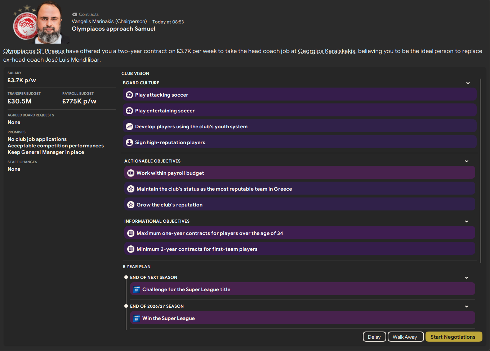The width and height of the screenshot is (490, 351).
Task: Collapse the Board Culture section
Action: pyautogui.click(x=468, y=83)
